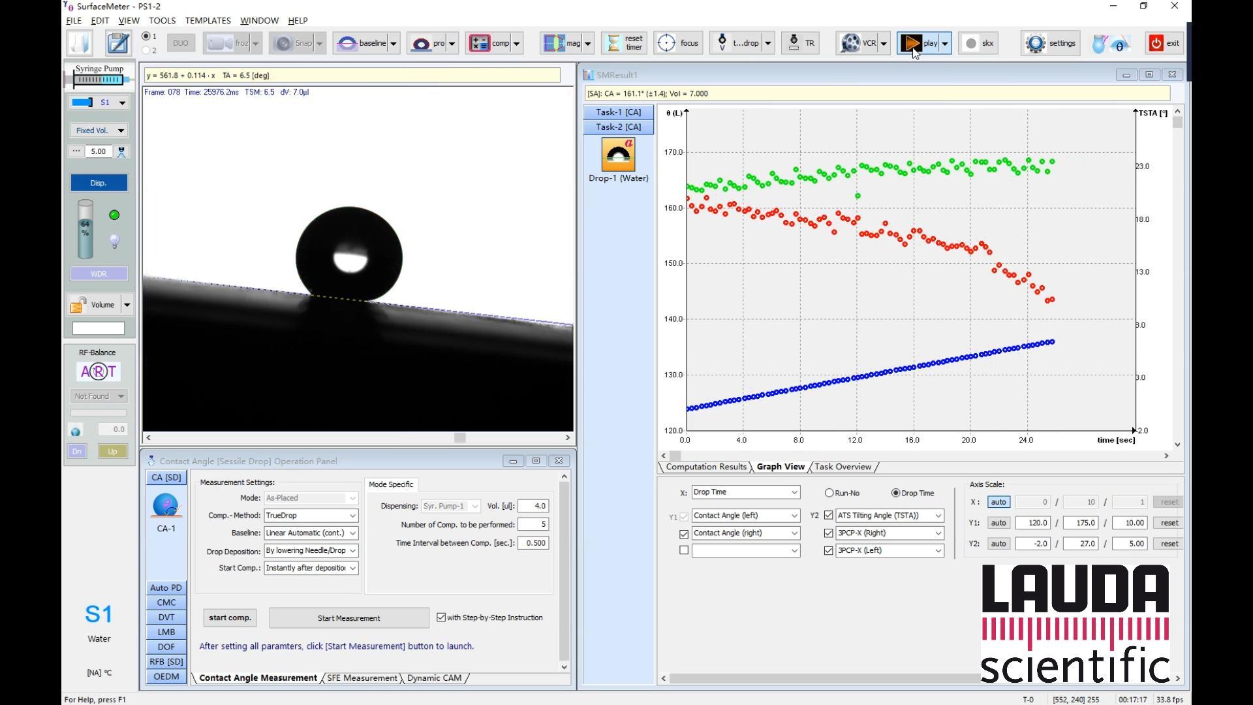This screenshot has width=1253, height=705.
Task: Click the hourglass icon beside volume 5.00
Action: coord(121,151)
